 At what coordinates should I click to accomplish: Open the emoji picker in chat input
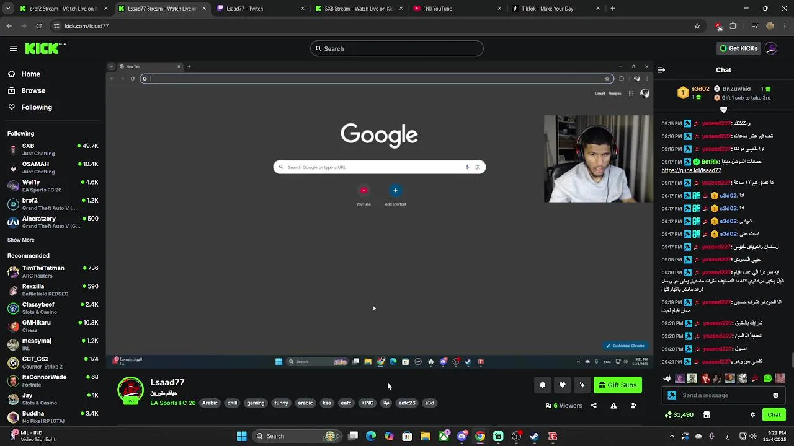[775, 395]
